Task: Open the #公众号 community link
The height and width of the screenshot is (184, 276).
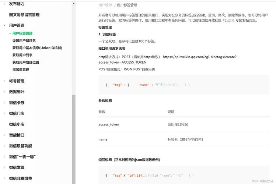Action: (x=228, y=20)
